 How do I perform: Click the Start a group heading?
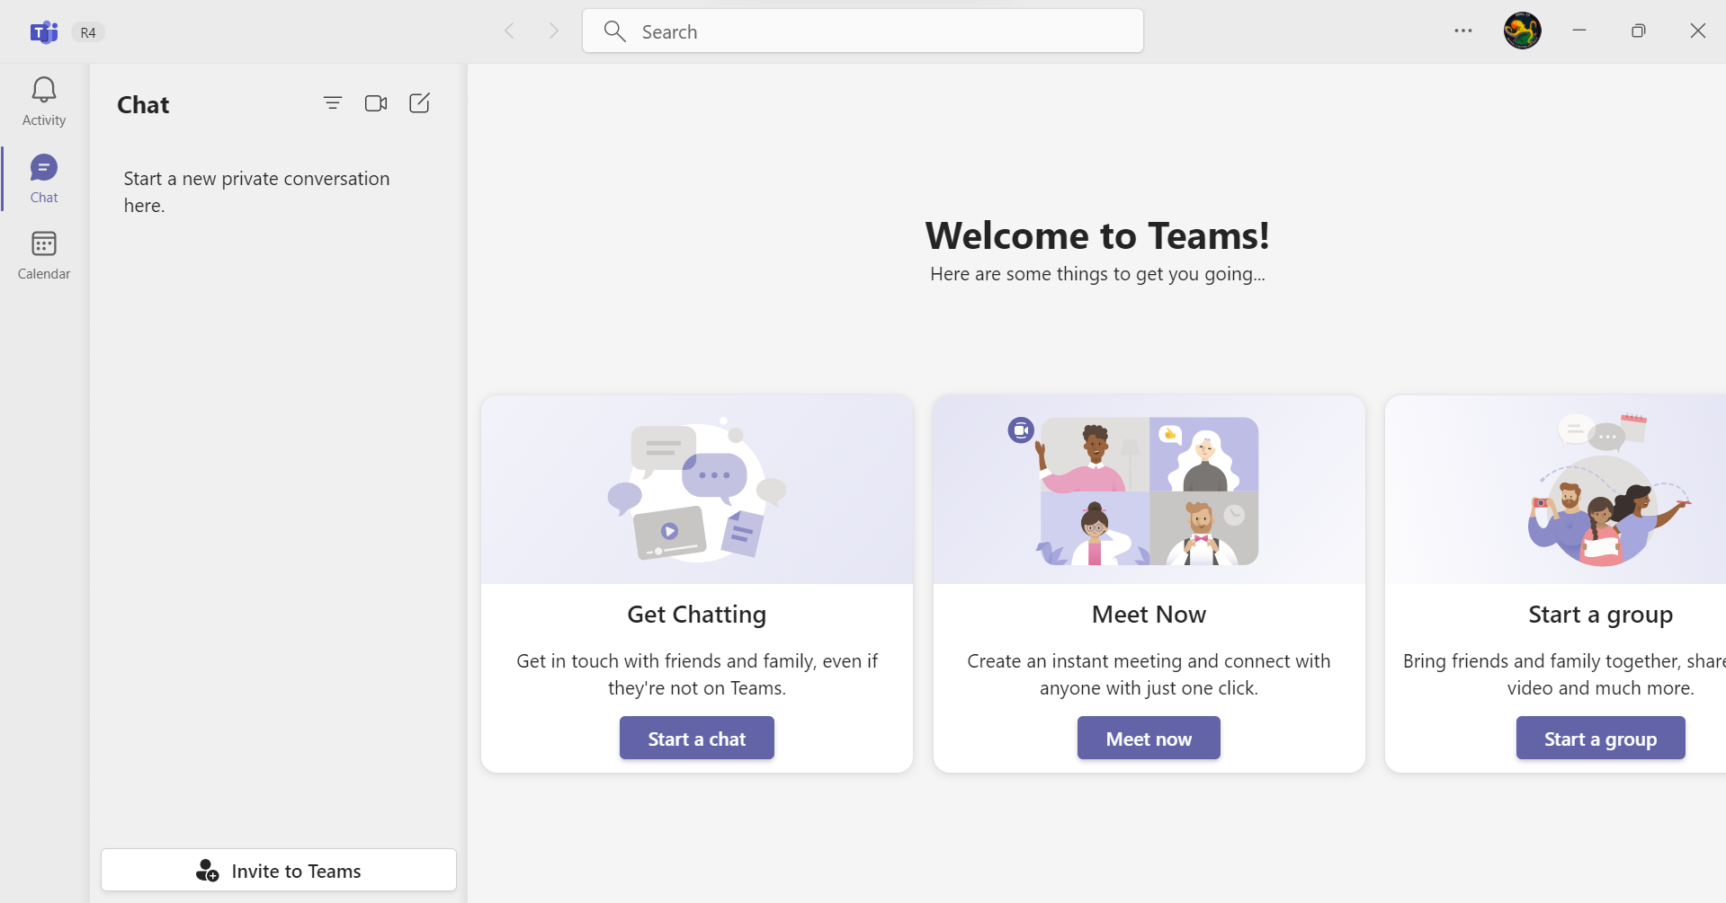tap(1600, 615)
